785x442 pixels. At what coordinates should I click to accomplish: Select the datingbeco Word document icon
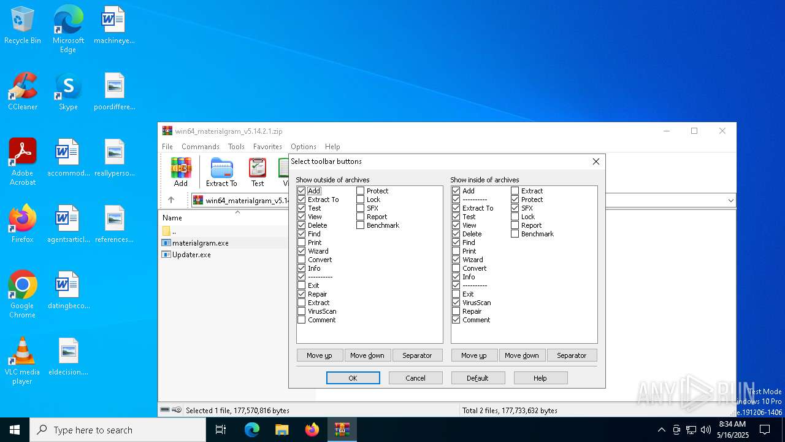(68, 290)
